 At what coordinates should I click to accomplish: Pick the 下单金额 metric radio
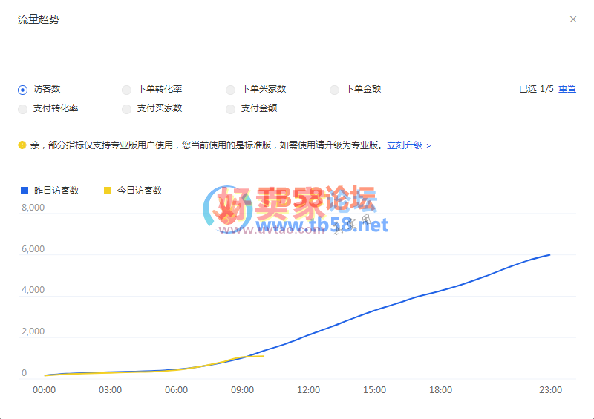(335, 90)
